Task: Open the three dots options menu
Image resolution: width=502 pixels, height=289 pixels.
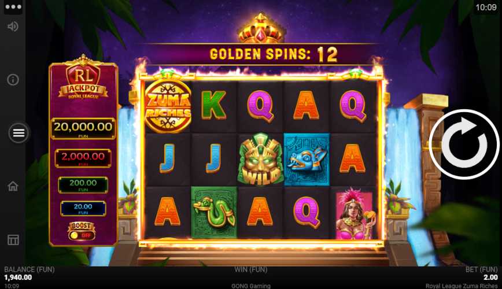Action: 13,7
